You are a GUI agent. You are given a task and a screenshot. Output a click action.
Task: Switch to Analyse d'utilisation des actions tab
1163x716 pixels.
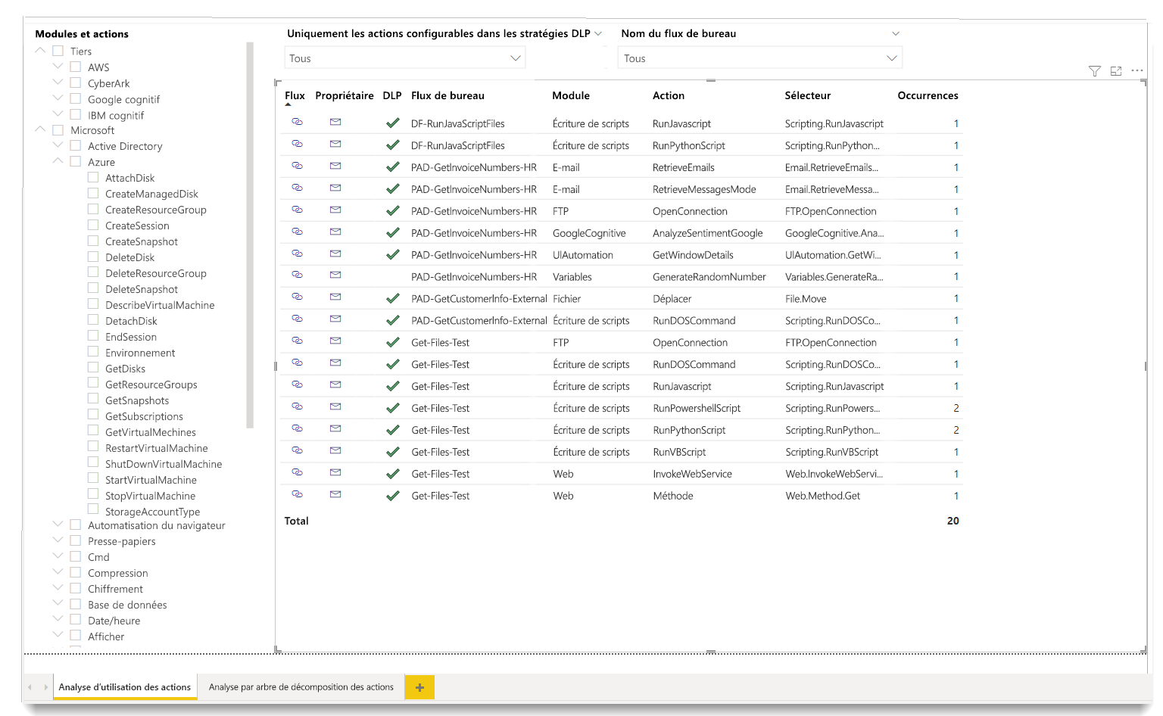point(125,687)
